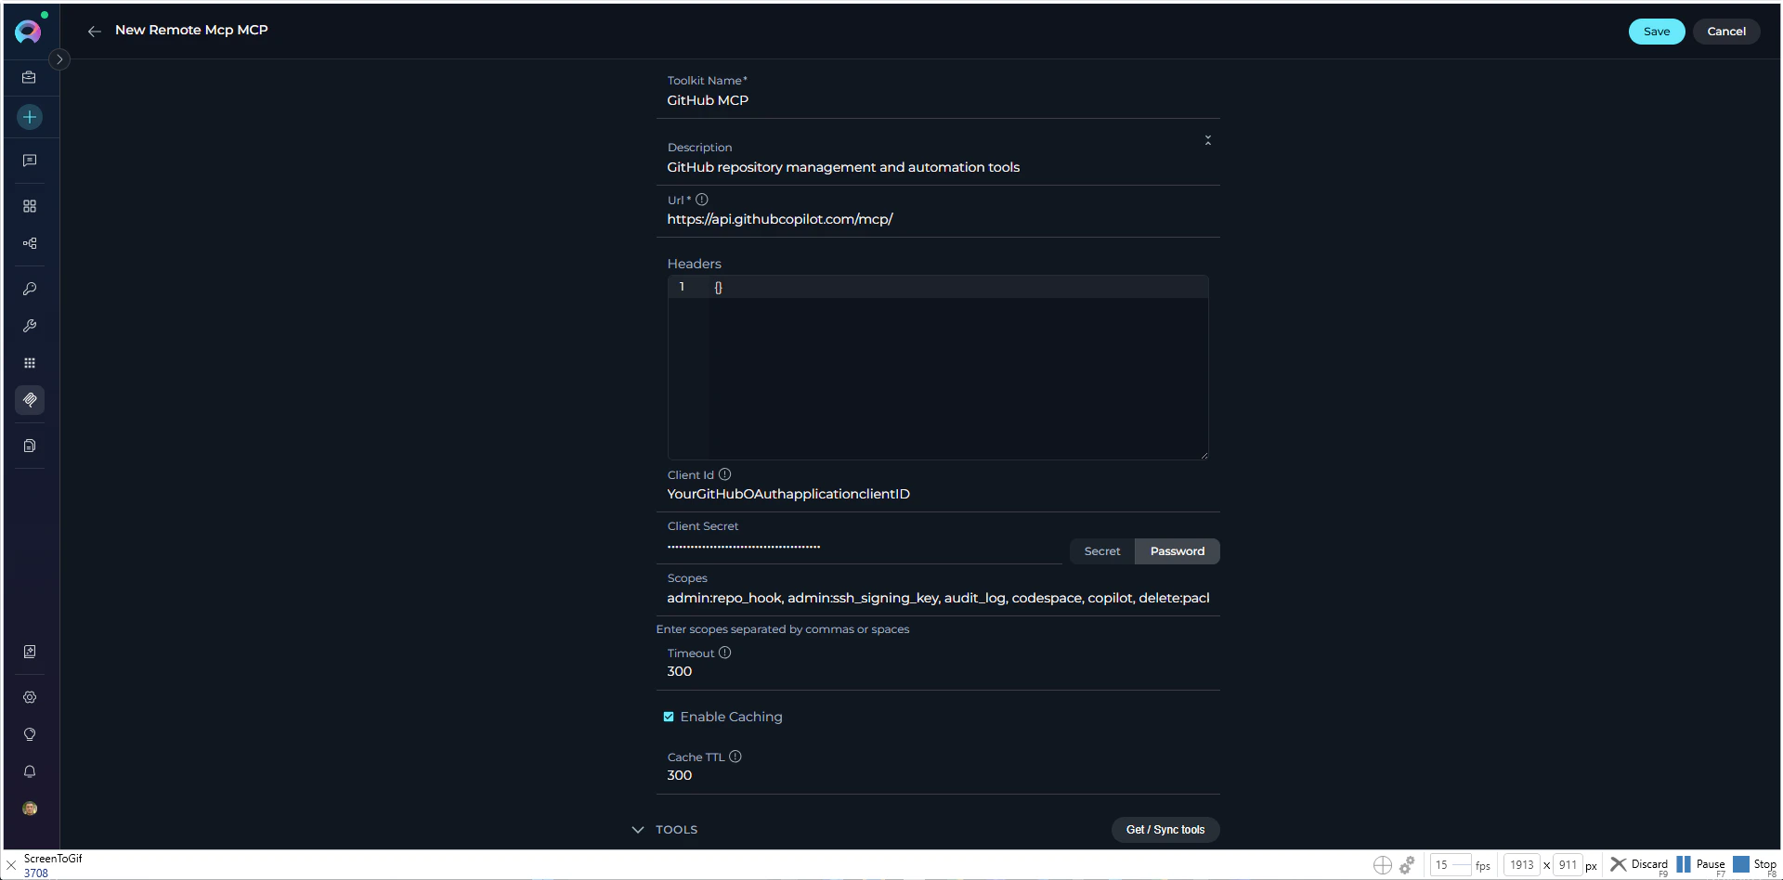Cancel creating the MCP toolkit
The height and width of the screenshot is (880, 1783).
pos(1725,32)
